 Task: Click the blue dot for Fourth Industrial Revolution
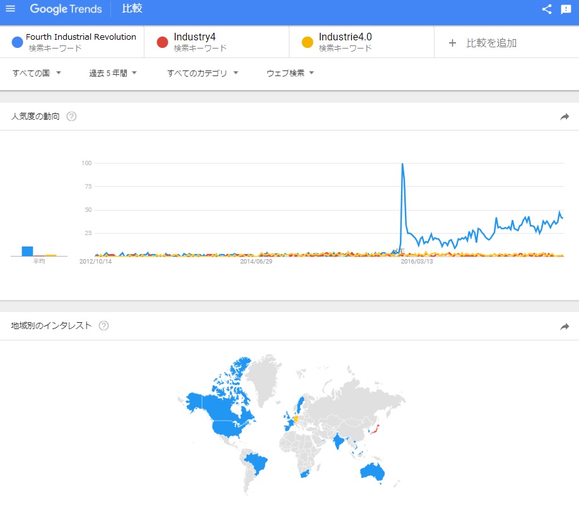pos(17,42)
